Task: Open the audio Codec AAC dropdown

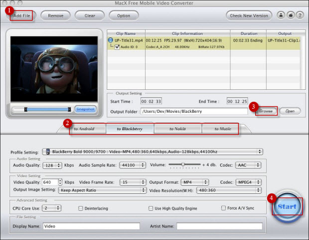Action: 248,165
